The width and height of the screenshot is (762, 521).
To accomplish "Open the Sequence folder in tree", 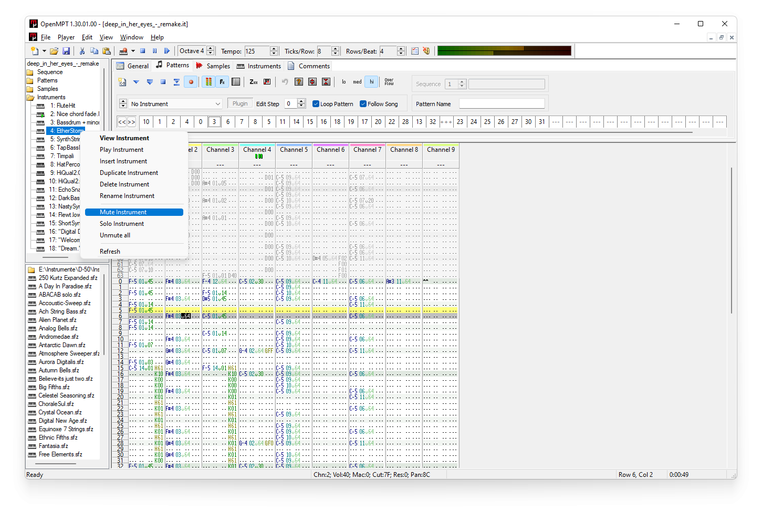I will click(x=50, y=72).
